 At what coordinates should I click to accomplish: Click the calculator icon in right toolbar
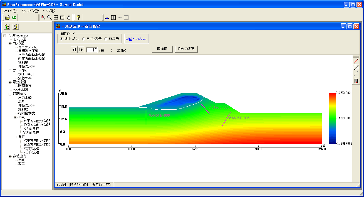[x=356, y=81]
